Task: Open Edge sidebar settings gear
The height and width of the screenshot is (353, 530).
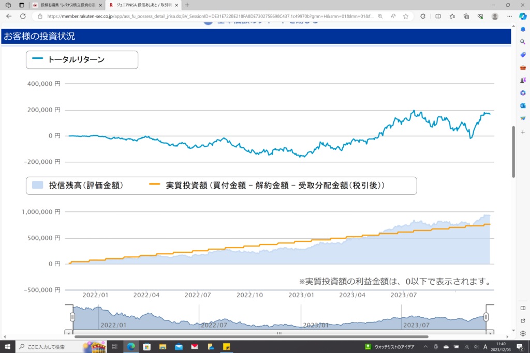Action: (523, 333)
